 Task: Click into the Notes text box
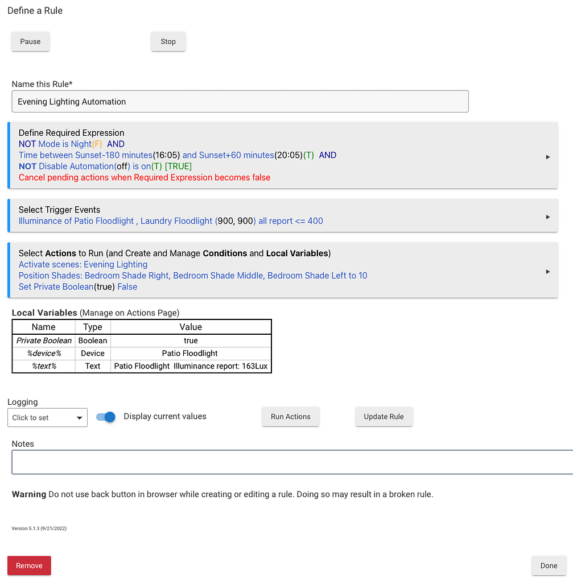(291, 462)
